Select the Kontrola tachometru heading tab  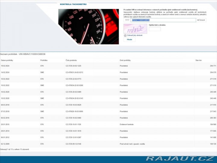pyautogui.click(x=73, y=4)
